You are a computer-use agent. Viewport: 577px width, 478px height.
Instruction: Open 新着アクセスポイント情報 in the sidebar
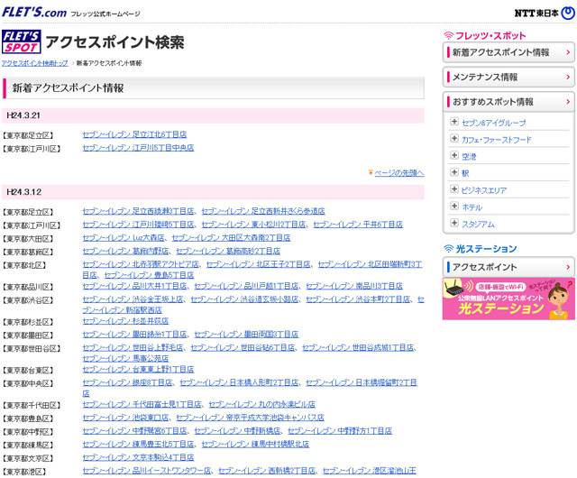(508, 52)
